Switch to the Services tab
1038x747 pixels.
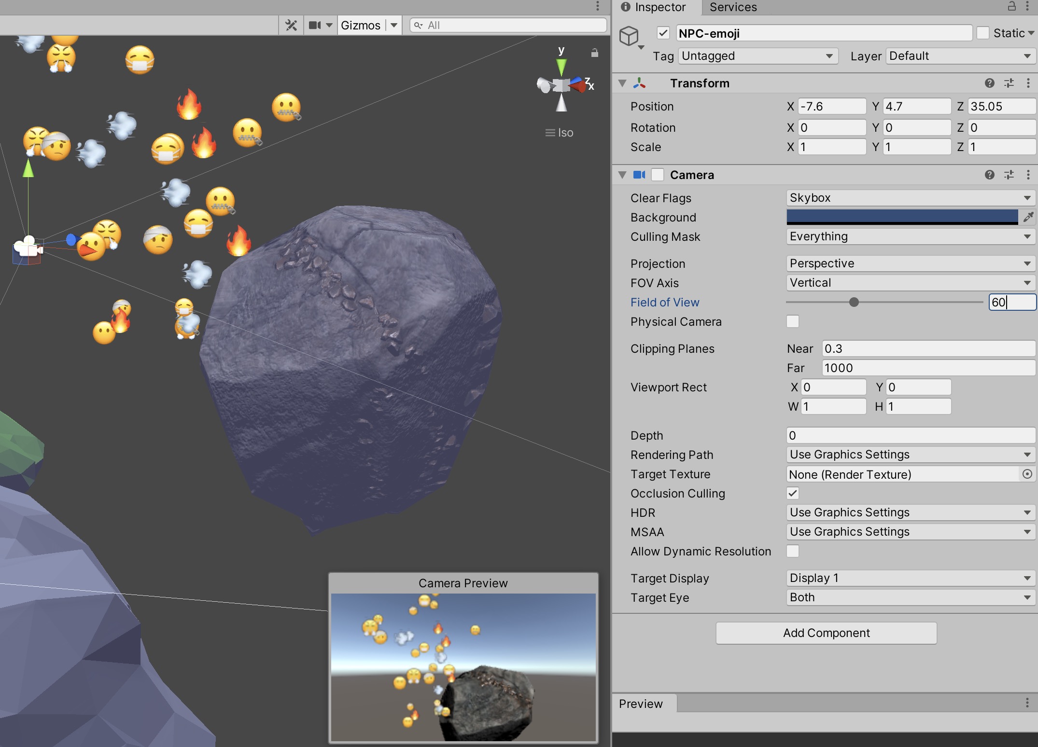click(733, 7)
